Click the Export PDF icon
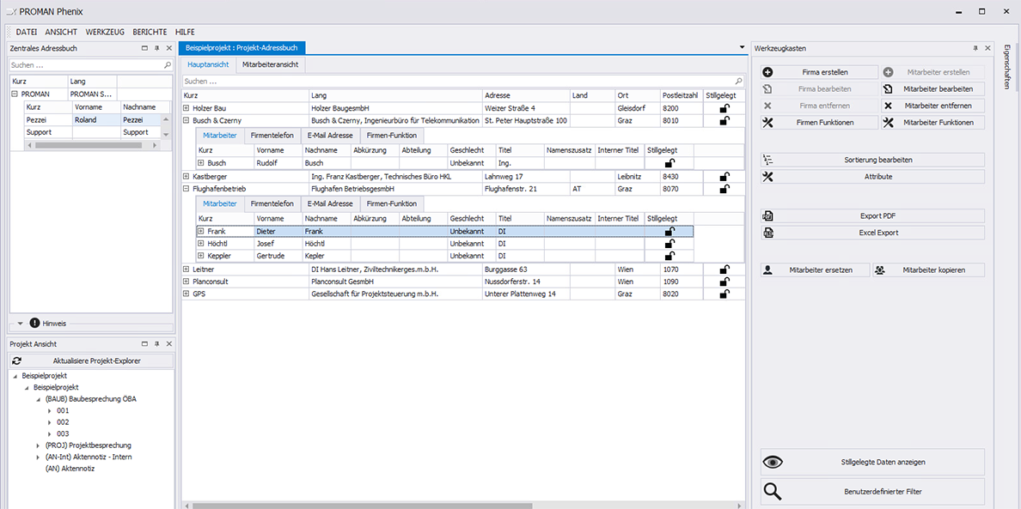 [x=767, y=215]
